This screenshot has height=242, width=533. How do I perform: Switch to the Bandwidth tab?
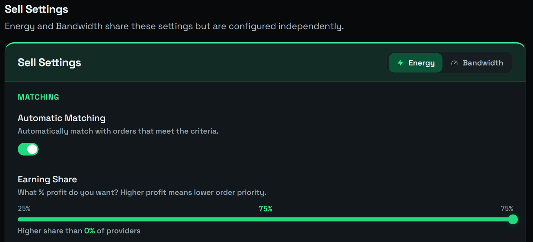(477, 63)
